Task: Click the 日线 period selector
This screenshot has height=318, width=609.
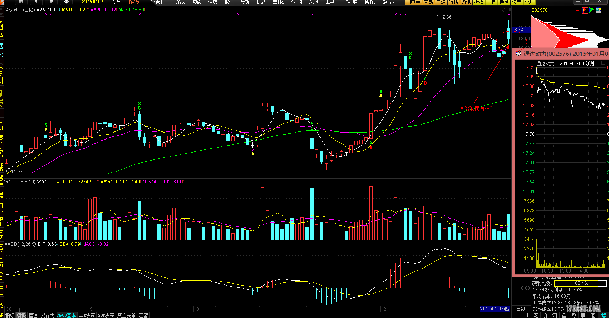Action: [521, 309]
